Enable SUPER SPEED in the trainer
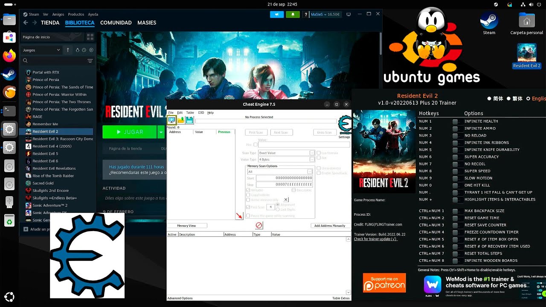The height and width of the screenshot is (307, 546). pyautogui.click(x=455, y=171)
